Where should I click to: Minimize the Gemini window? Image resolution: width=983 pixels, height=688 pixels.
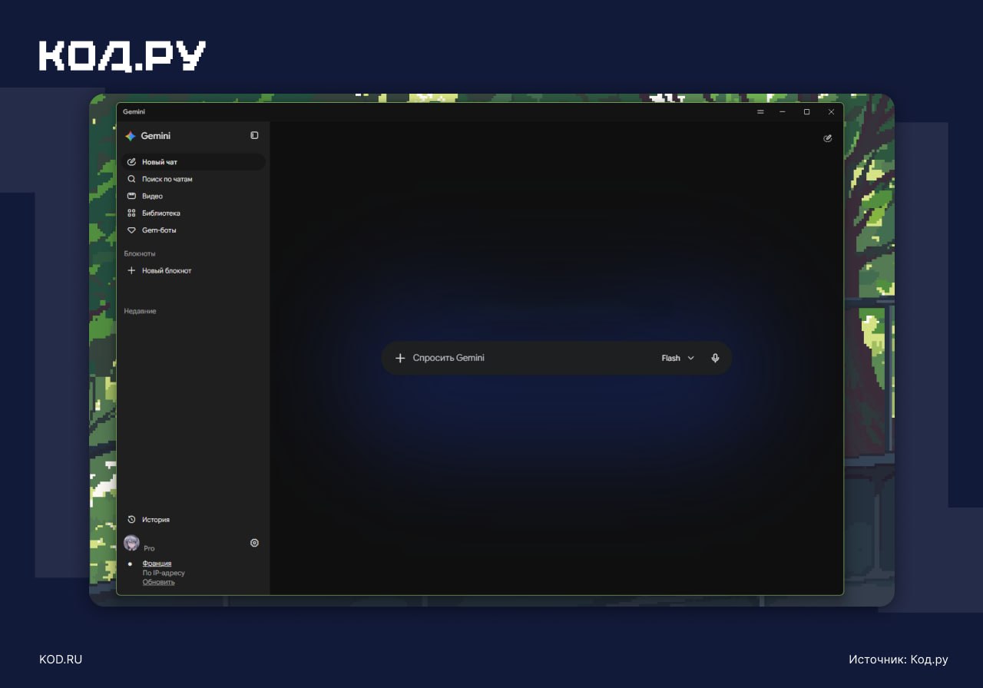[x=782, y=112]
